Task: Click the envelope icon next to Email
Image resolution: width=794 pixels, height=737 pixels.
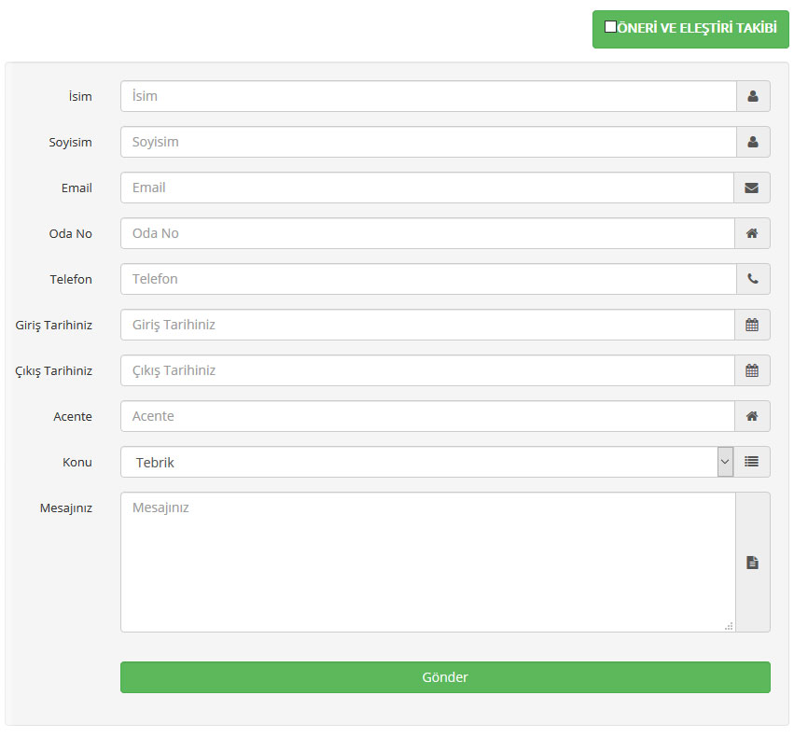Action: [751, 188]
